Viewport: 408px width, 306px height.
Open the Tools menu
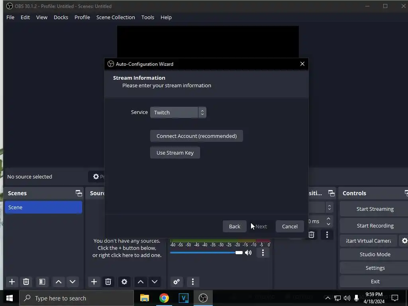(x=147, y=17)
